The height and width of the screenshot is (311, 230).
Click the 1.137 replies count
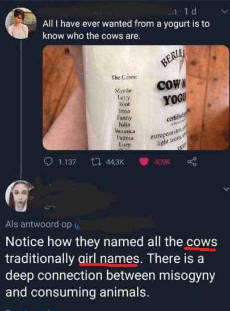pos(67,162)
